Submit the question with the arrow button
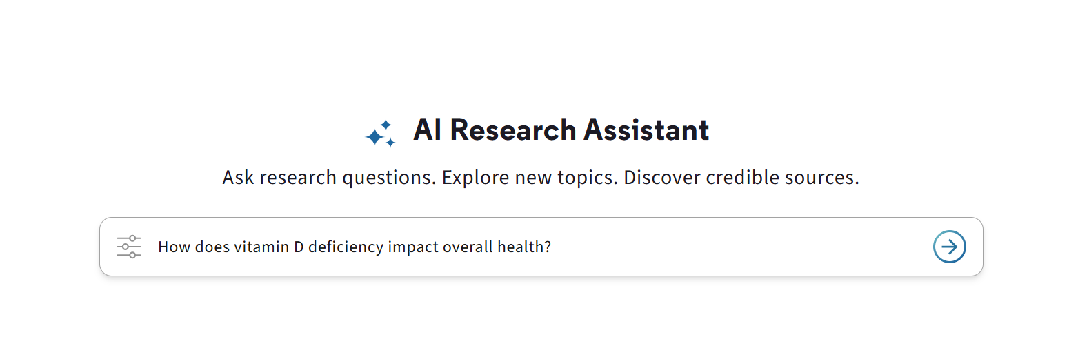 pyautogui.click(x=949, y=247)
